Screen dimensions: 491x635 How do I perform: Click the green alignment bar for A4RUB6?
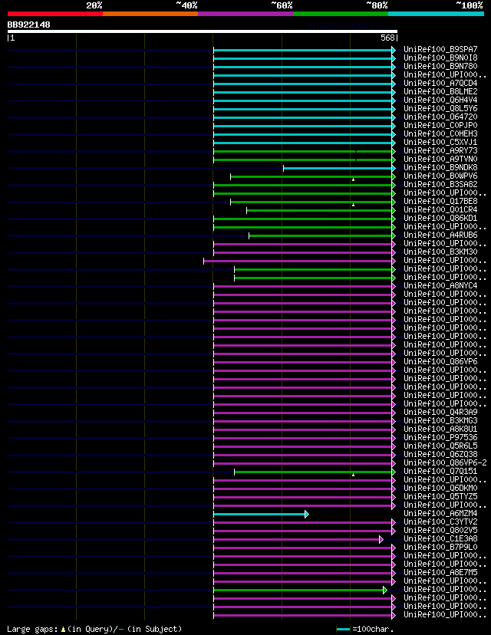pyautogui.click(x=321, y=235)
